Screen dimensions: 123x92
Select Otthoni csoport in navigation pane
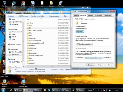click(15, 44)
